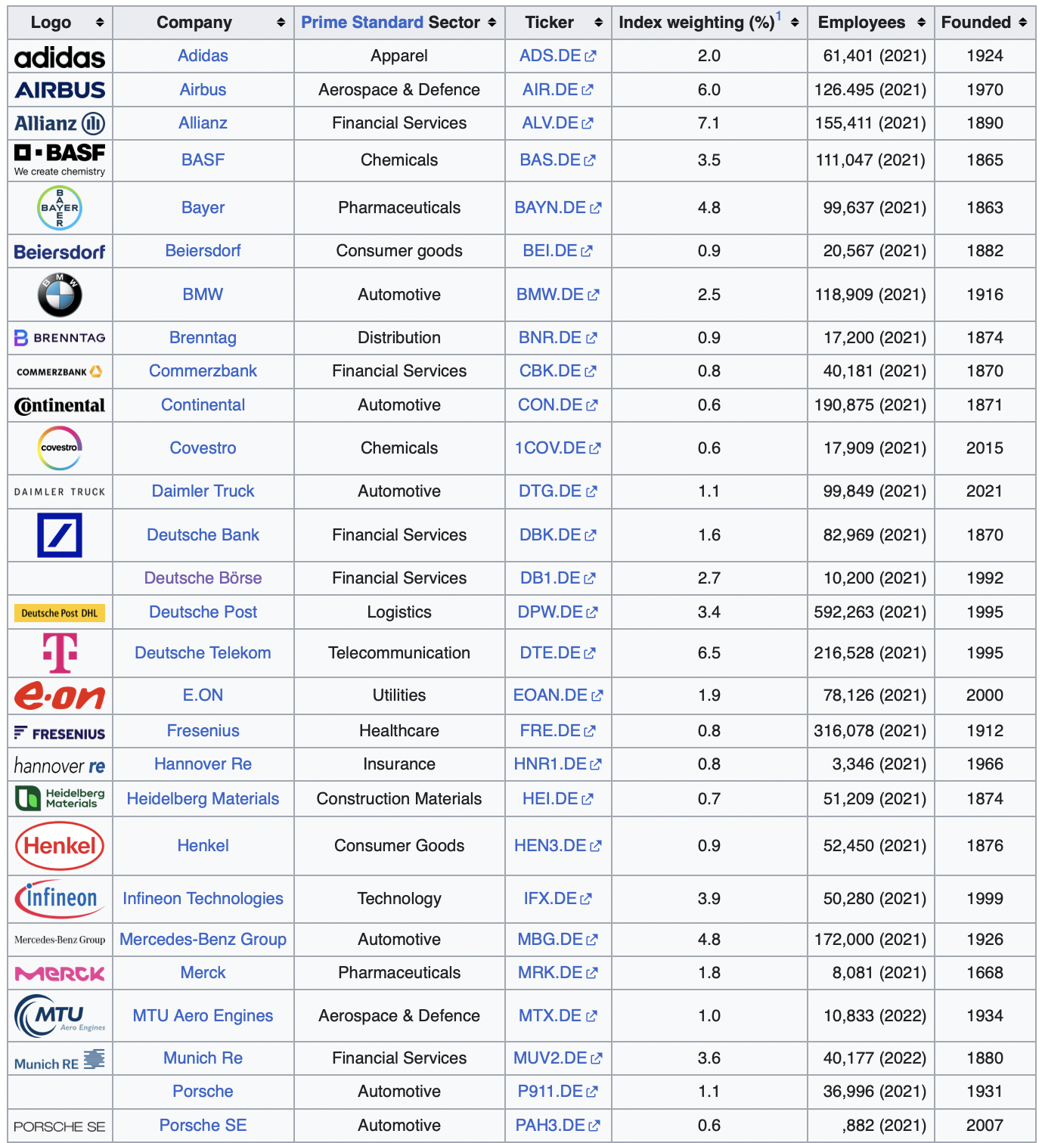Open the Deutsche Telekom T logo

click(60, 653)
